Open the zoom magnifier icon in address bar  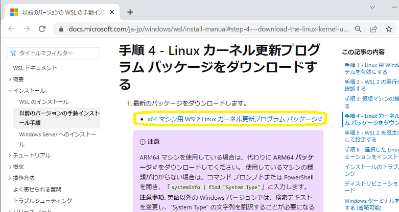[358, 29]
